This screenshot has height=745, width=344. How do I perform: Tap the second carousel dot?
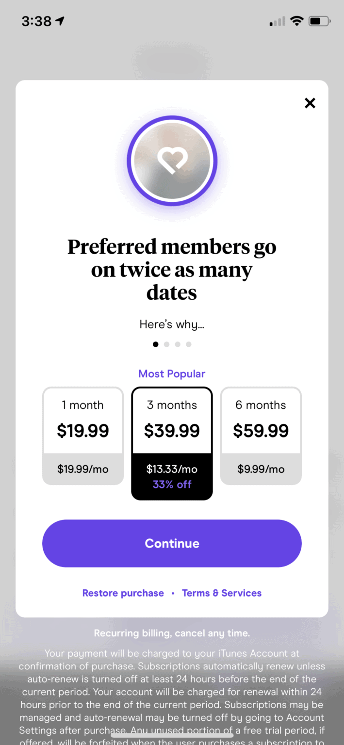click(166, 344)
